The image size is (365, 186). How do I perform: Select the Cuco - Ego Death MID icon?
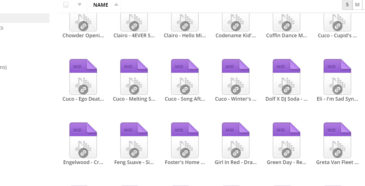(83, 77)
